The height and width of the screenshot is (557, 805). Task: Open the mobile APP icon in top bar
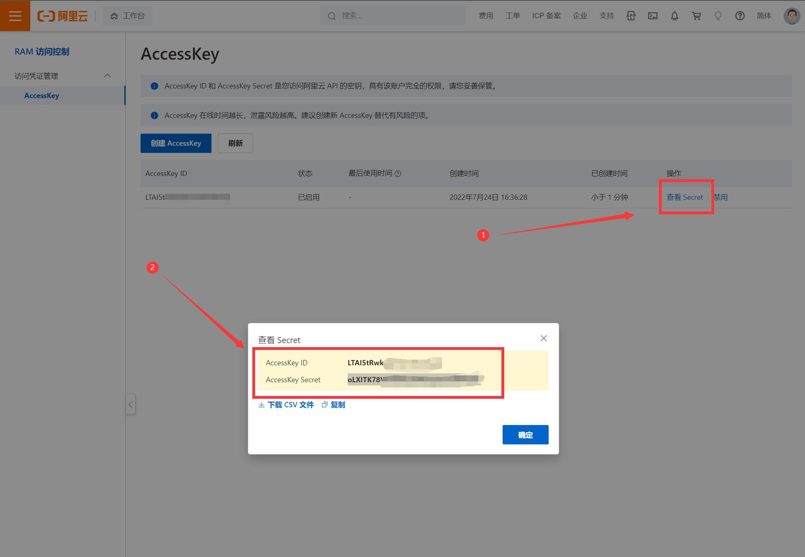pos(631,16)
